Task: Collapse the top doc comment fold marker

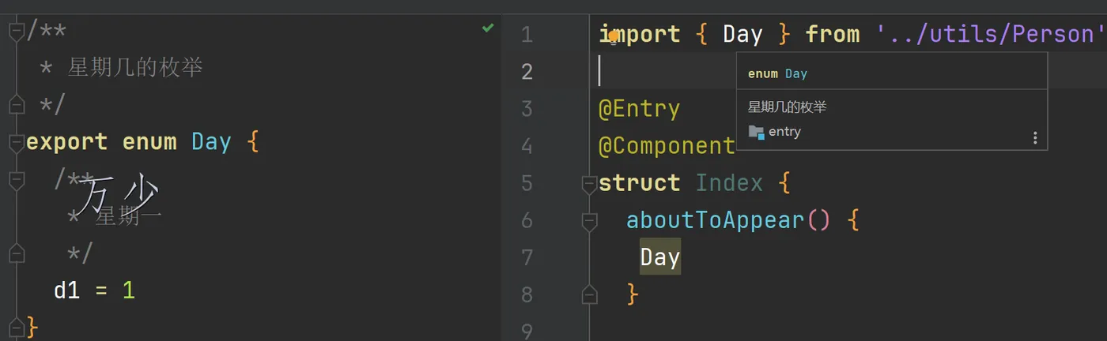Action: (x=16, y=32)
